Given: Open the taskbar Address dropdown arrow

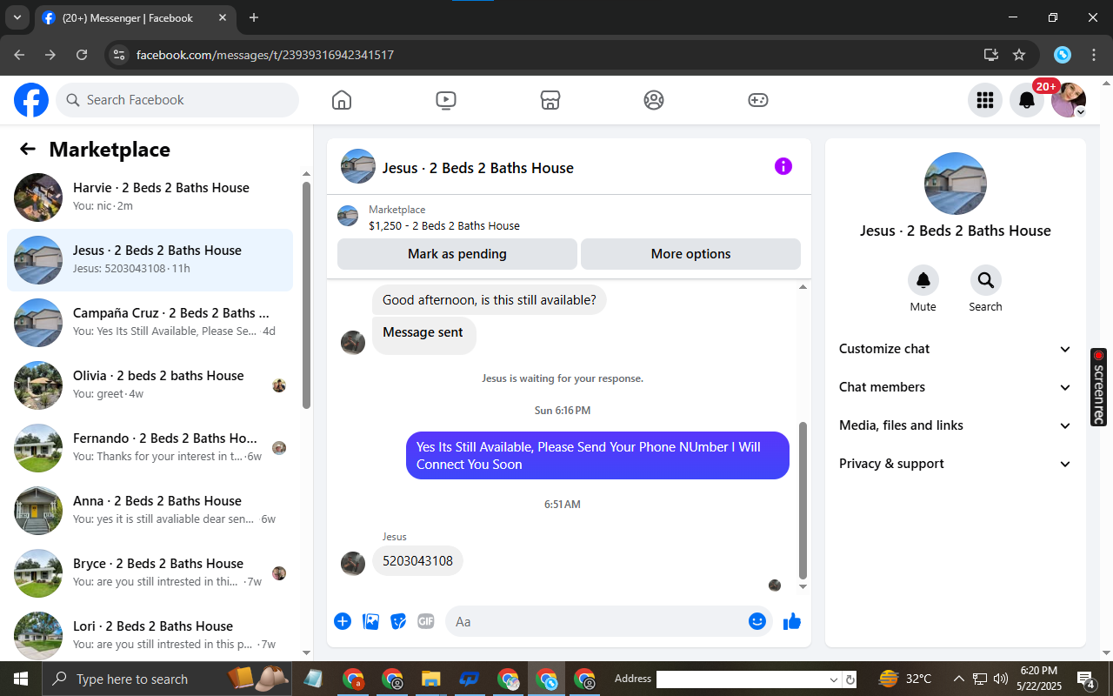Looking at the screenshot, I should pyautogui.click(x=834, y=679).
